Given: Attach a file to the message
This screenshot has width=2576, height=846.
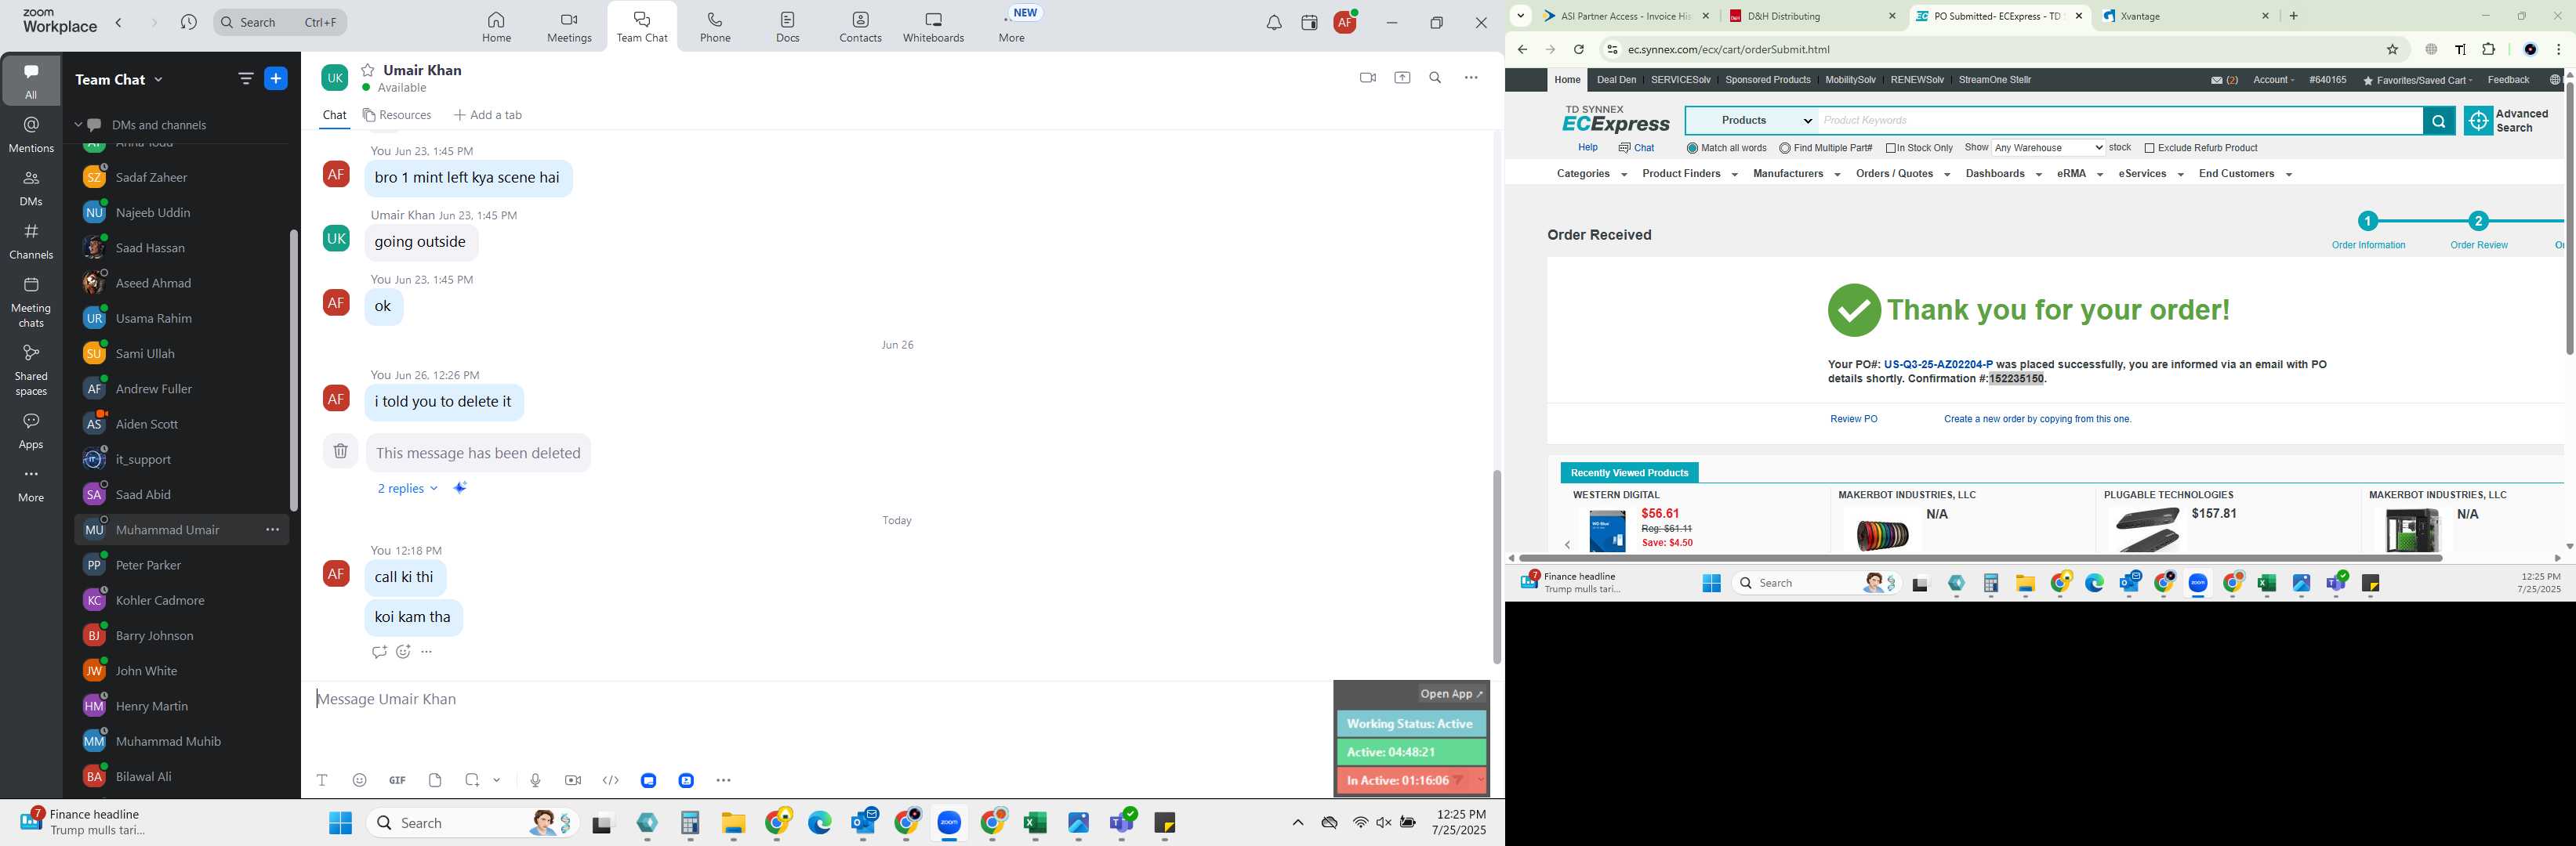Looking at the screenshot, I should click(435, 780).
